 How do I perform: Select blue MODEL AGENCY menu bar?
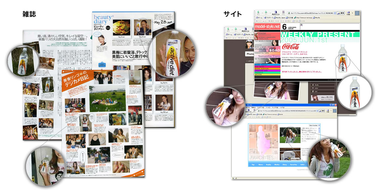(267, 65)
